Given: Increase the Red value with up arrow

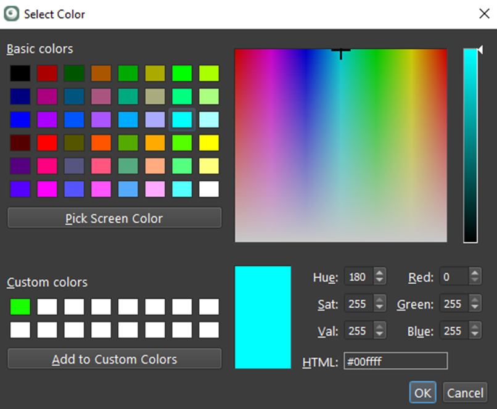Looking at the screenshot, I should 475,273.
